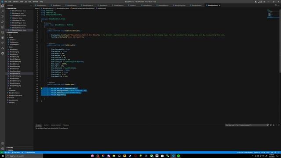281x158 pixels.
Task: Show hidden system tray icons
Action: pos(253,156)
